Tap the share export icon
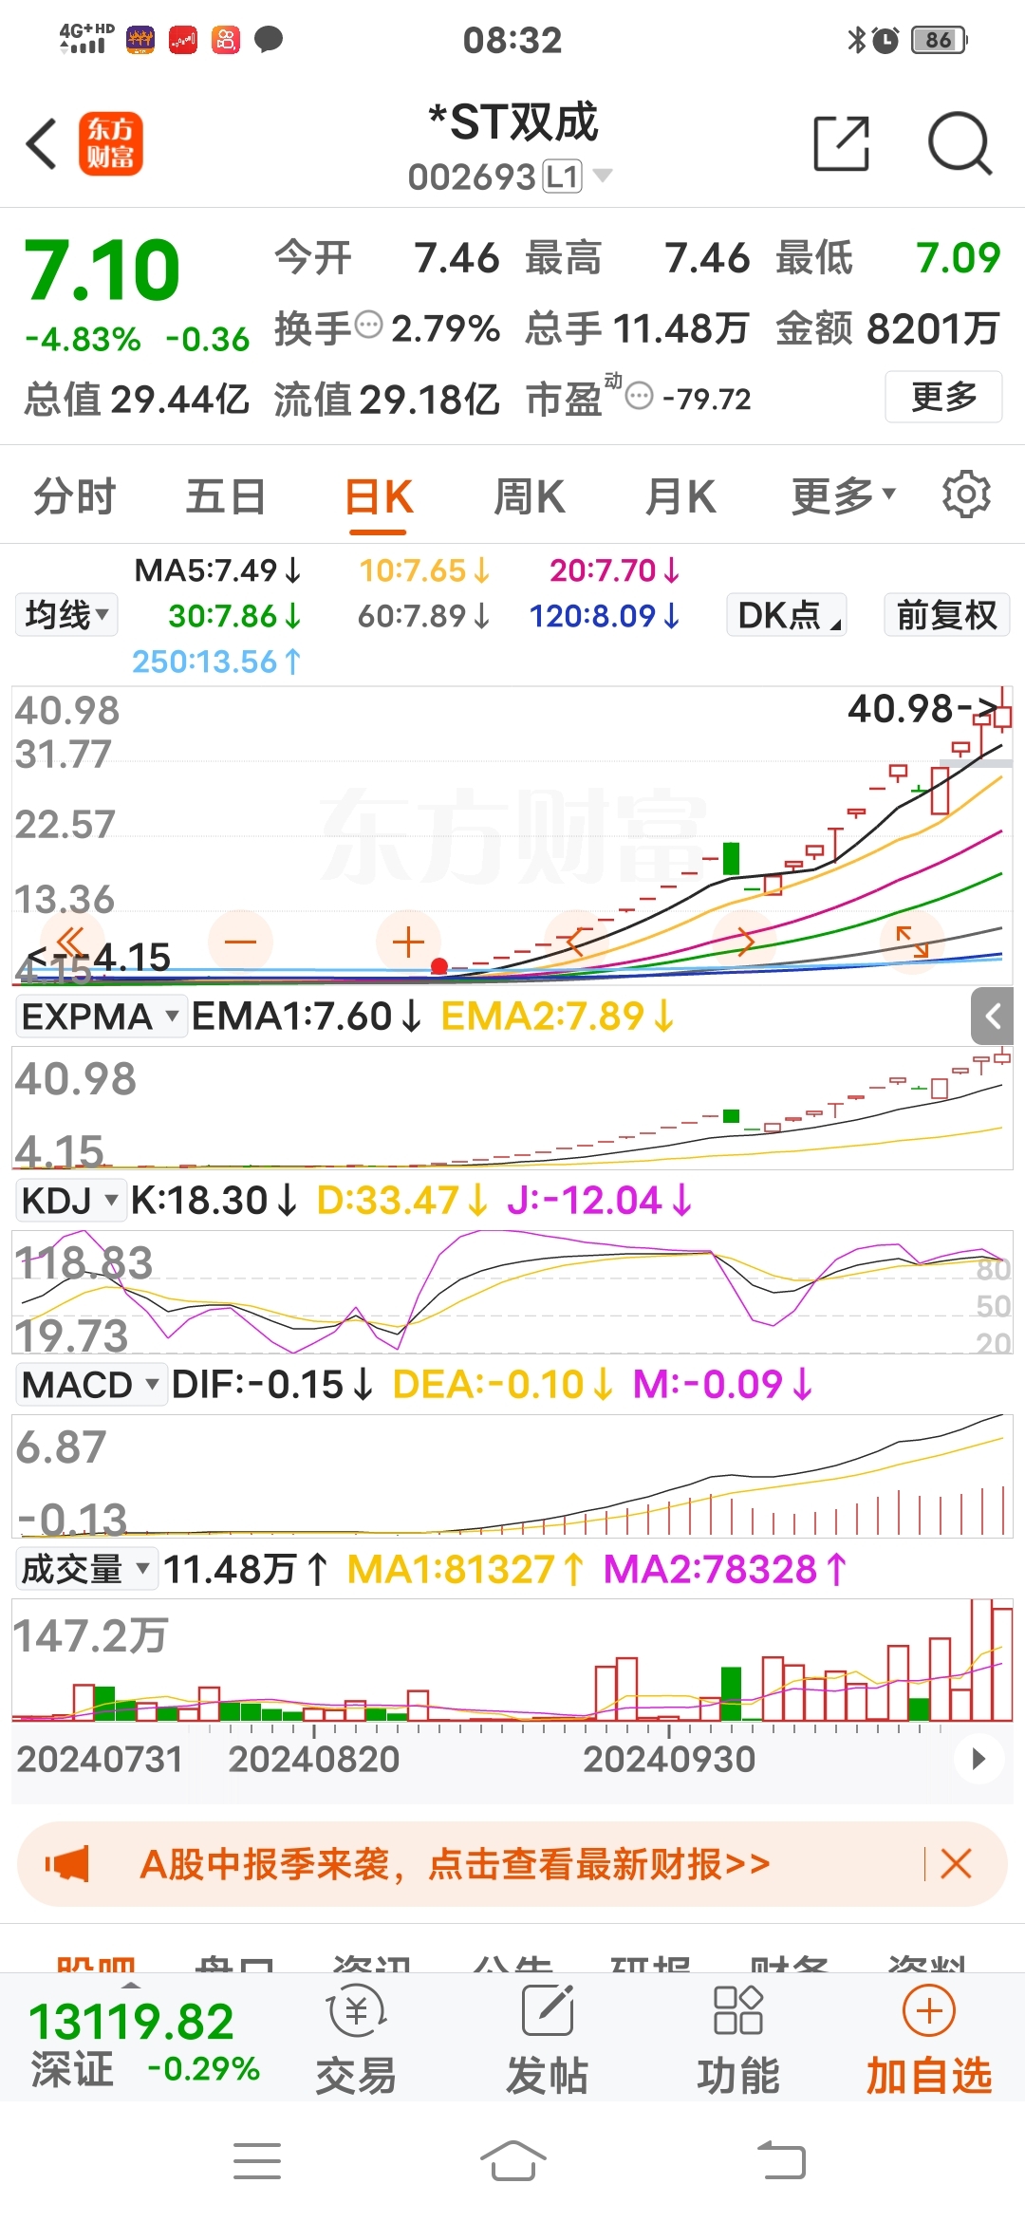 pos(842,143)
